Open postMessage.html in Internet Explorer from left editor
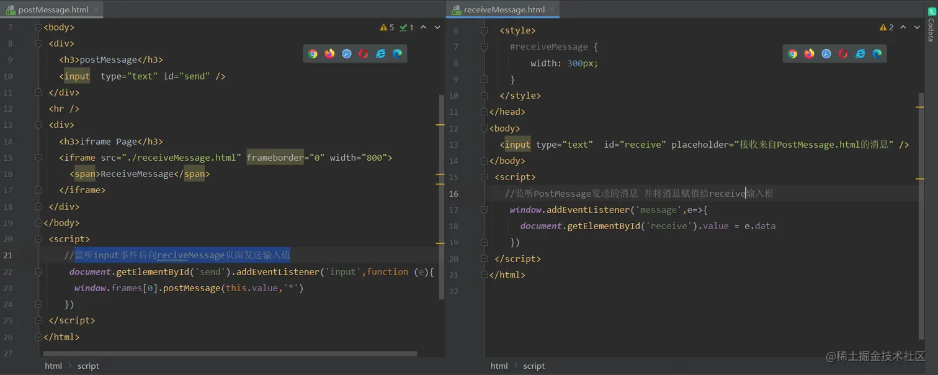This screenshot has height=375, width=938. [x=380, y=54]
